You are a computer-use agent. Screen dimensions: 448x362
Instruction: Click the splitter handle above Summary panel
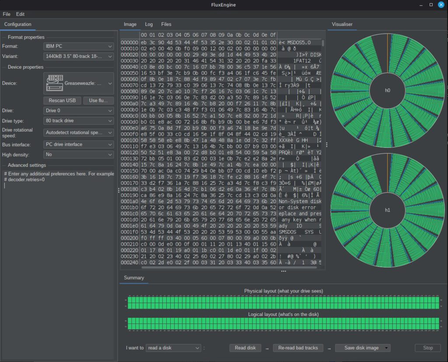coord(283,271)
